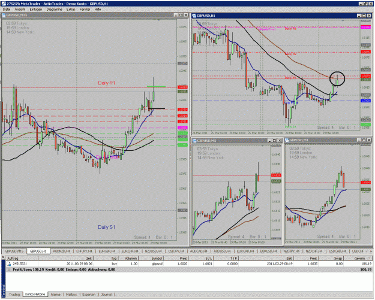Open the Hilfe menu
375x300 pixels.
point(98,10)
